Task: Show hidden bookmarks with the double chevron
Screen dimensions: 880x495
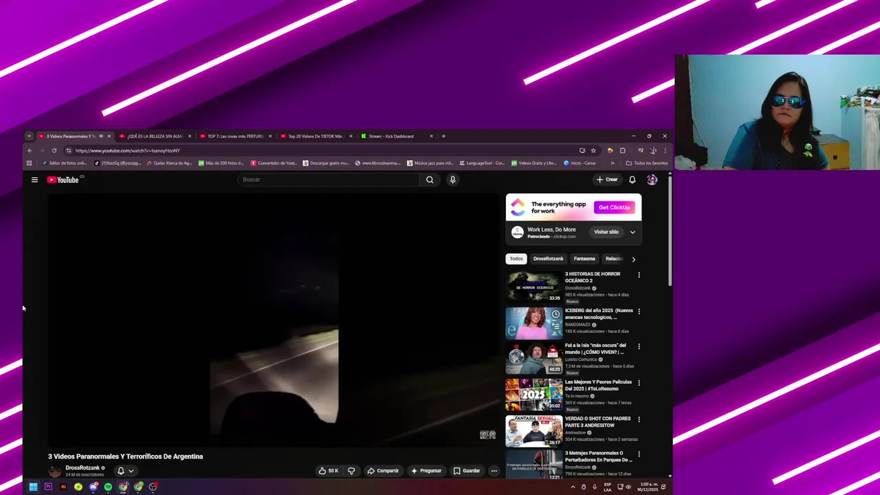Action: [613, 163]
